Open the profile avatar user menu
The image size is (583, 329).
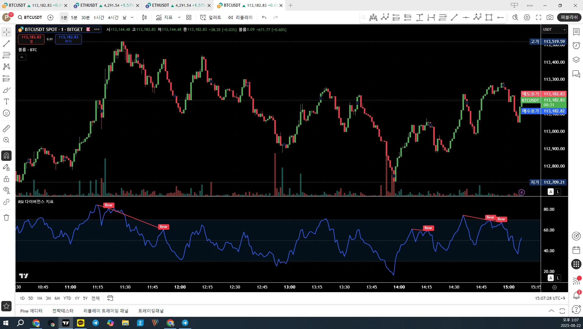click(6, 17)
